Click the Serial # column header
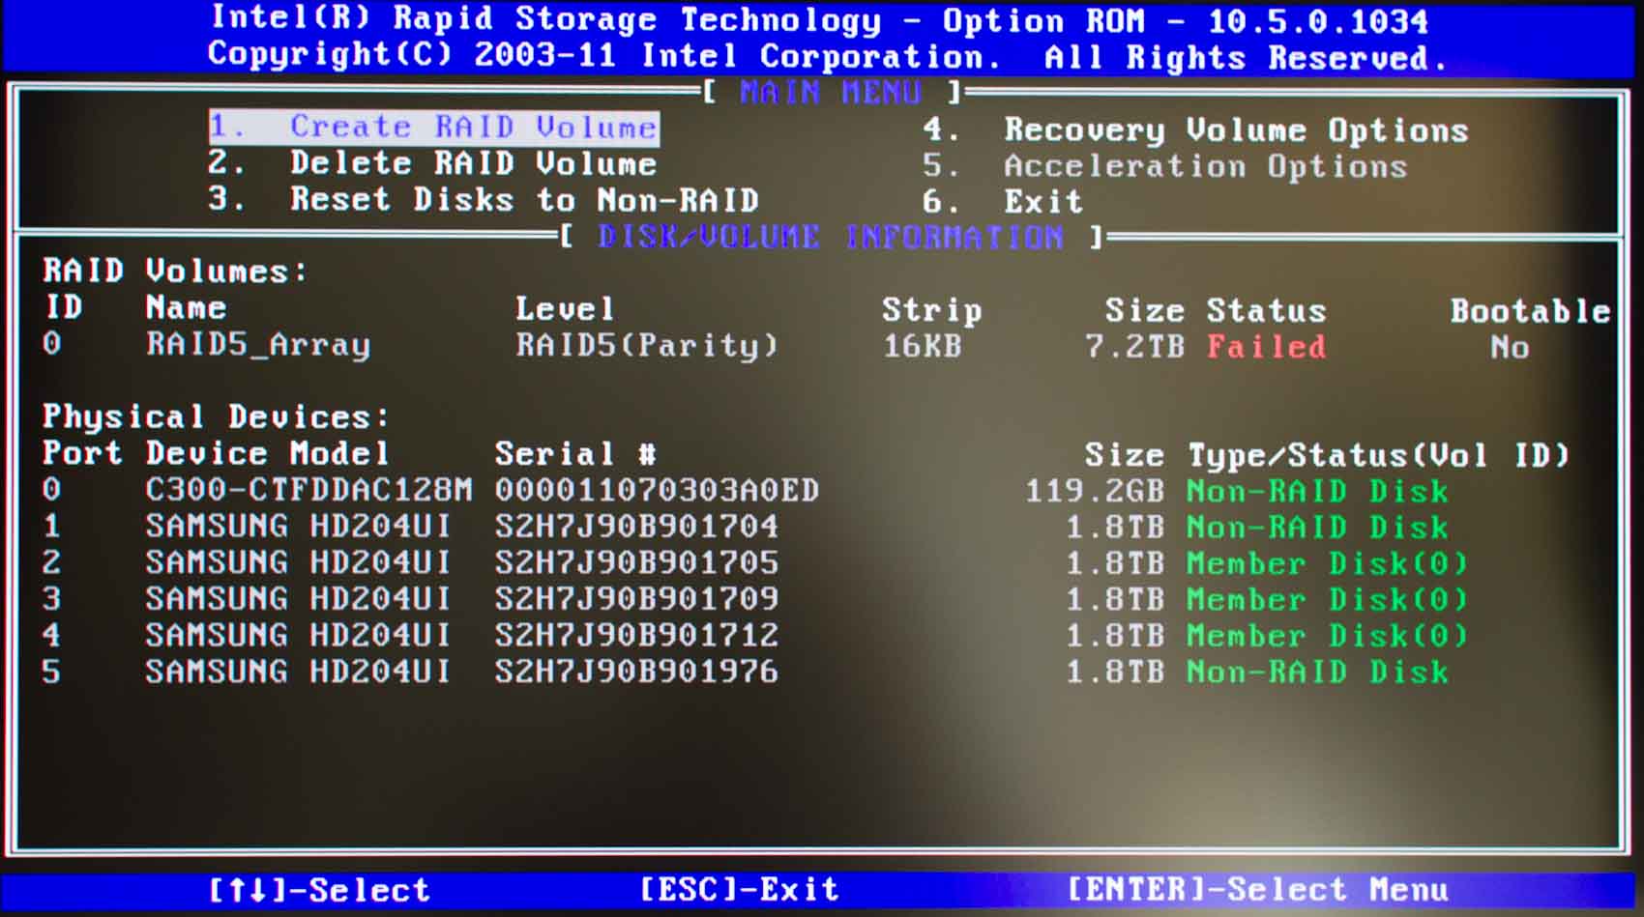 click(576, 454)
